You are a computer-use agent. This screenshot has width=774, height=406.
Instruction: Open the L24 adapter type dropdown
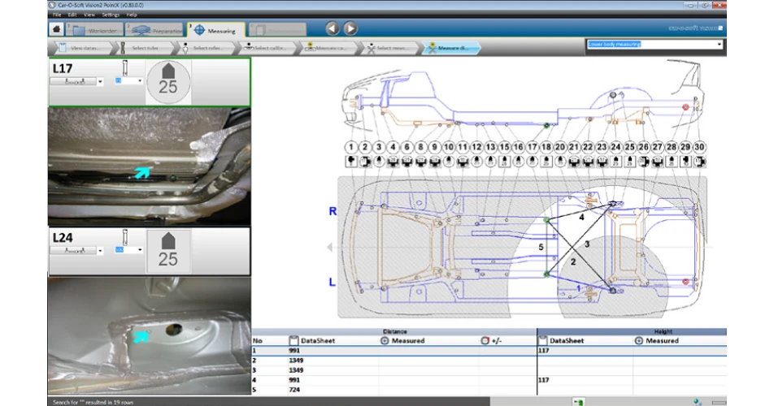tap(100, 251)
